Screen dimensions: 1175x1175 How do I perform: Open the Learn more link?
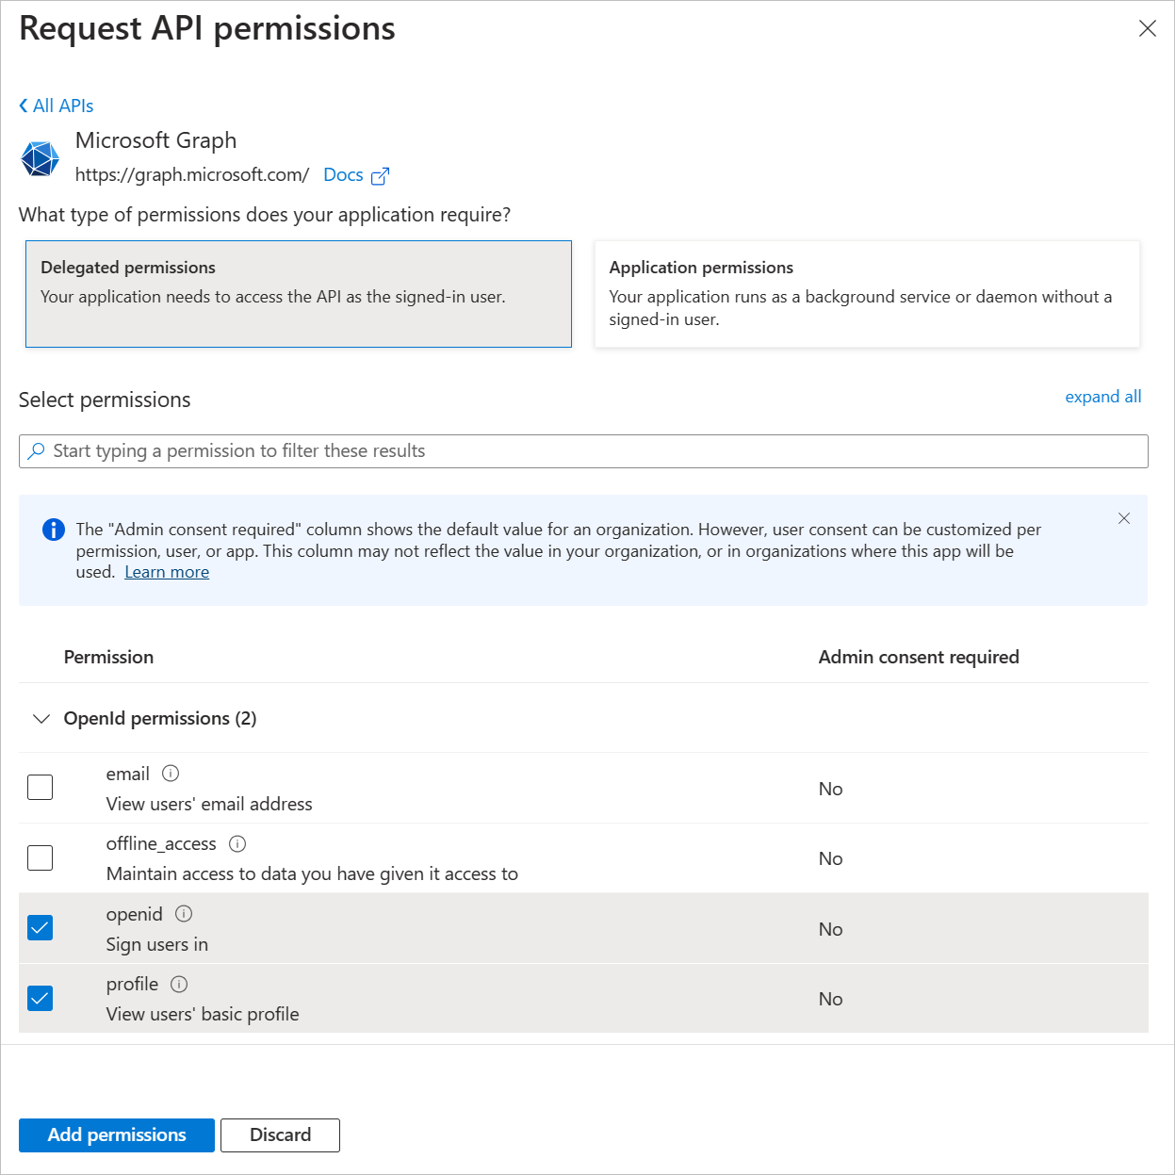167,572
